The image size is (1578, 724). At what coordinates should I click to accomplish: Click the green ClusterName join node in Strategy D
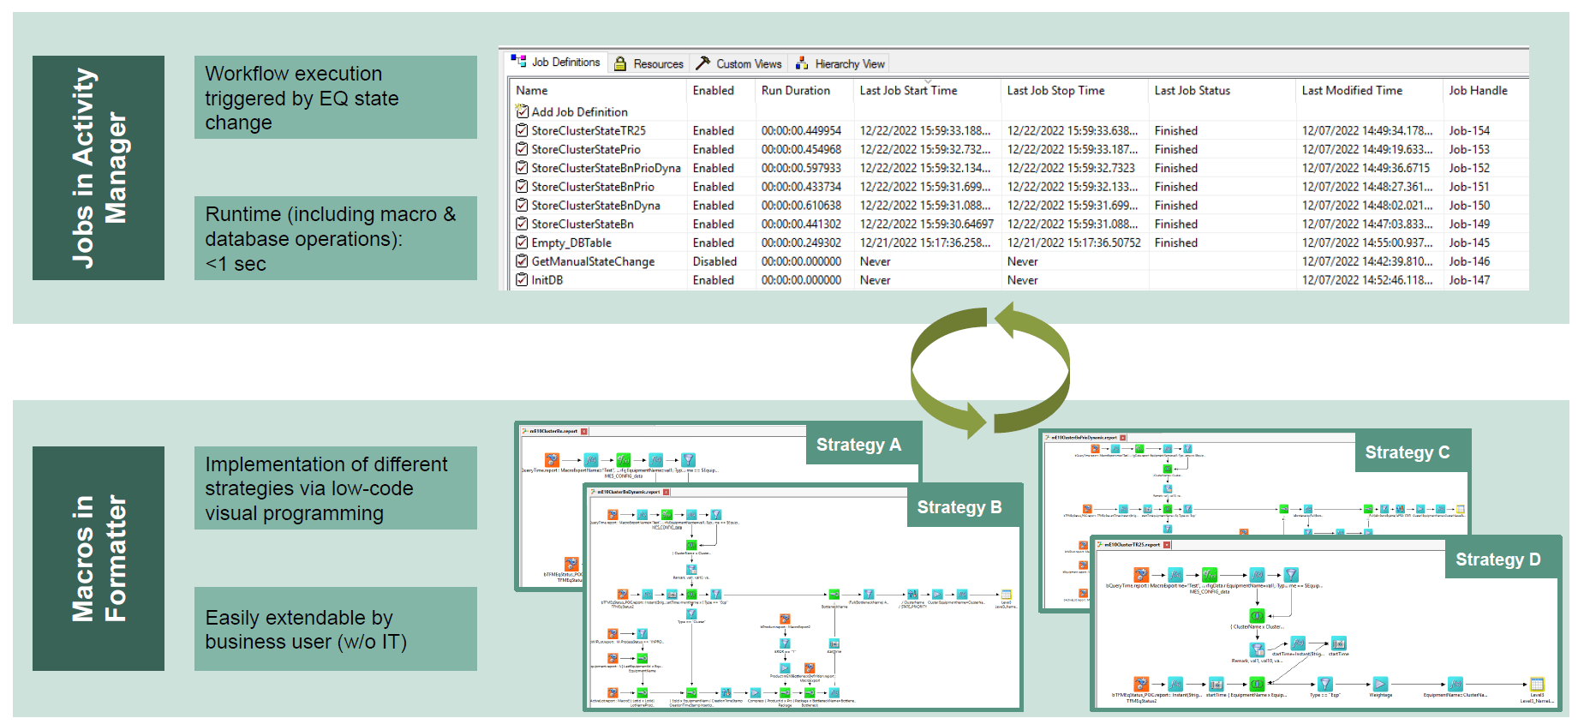tap(1257, 615)
